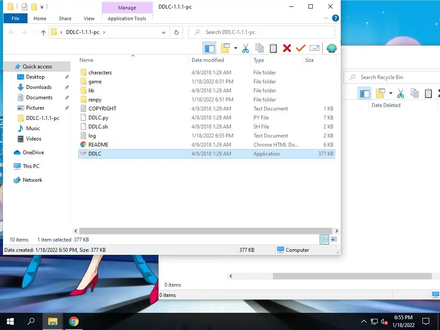
Task: Select Quick access in navigation pane
Action: coord(37,67)
